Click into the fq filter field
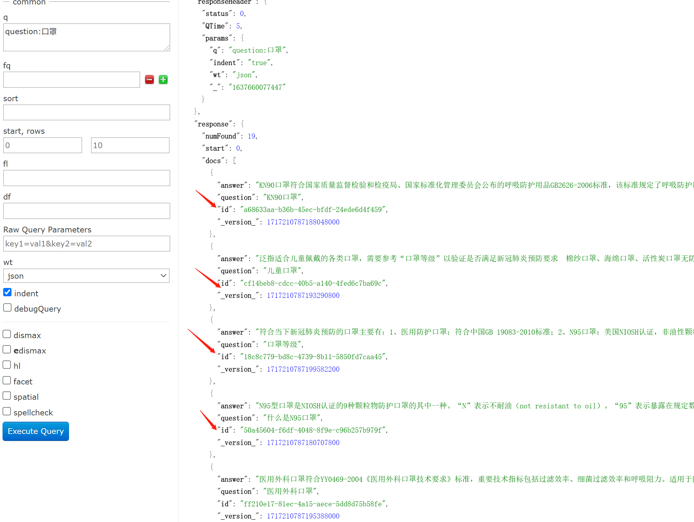This screenshot has width=694, height=522. click(72, 80)
